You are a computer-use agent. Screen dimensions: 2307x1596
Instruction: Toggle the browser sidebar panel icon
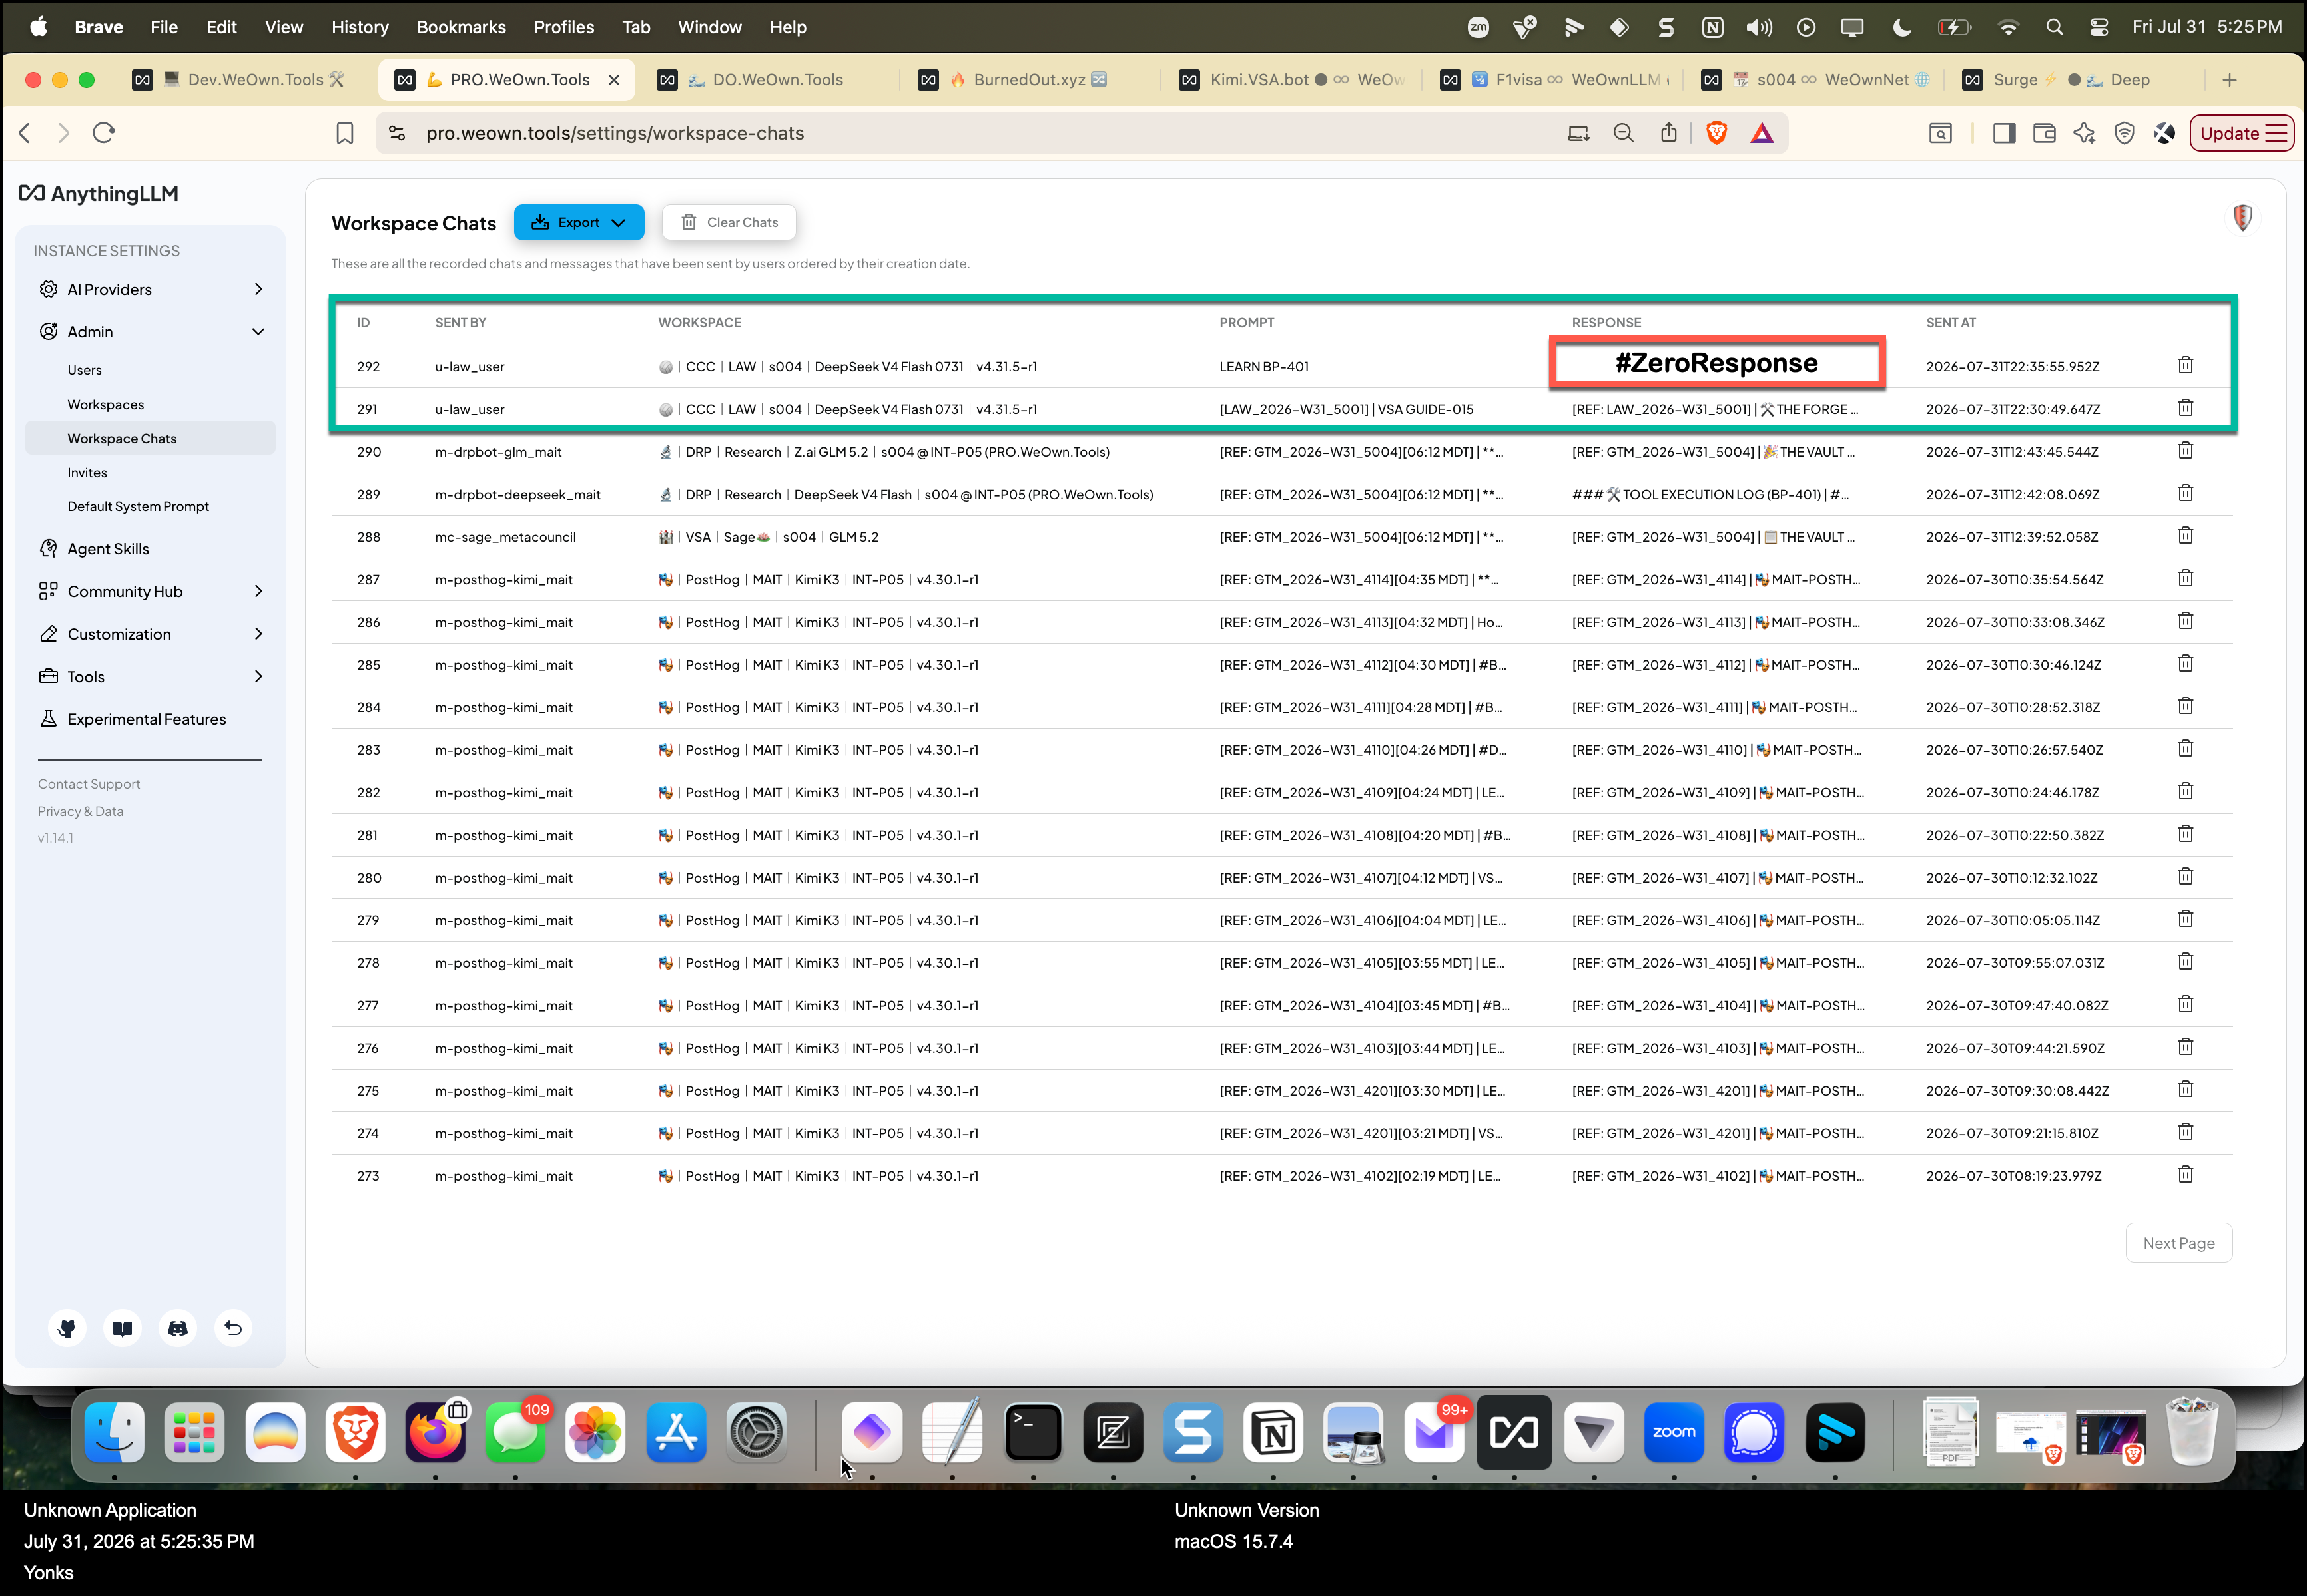(x=2004, y=133)
